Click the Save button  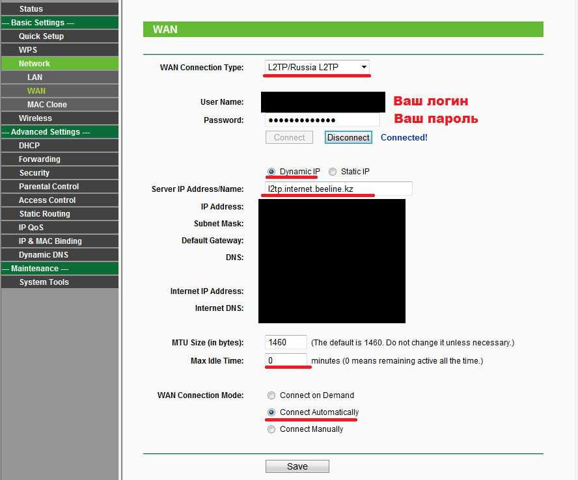[297, 466]
